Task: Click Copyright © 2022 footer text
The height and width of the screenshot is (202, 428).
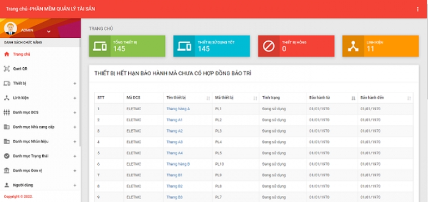Action: pyautogui.click(x=18, y=196)
